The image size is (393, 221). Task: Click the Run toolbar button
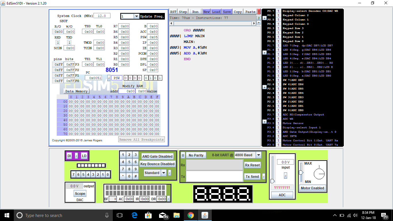[x=195, y=12]
